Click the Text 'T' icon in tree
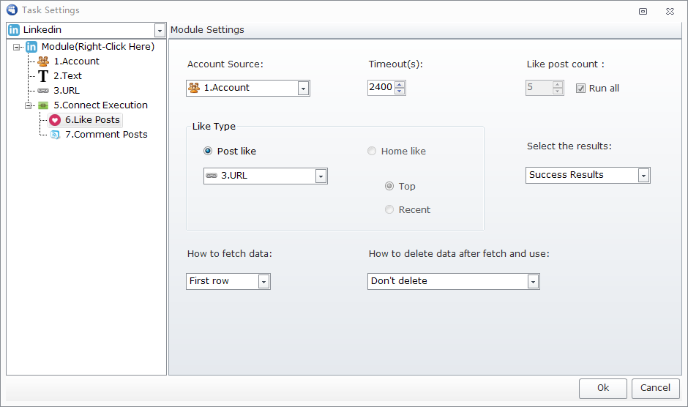 43,76
